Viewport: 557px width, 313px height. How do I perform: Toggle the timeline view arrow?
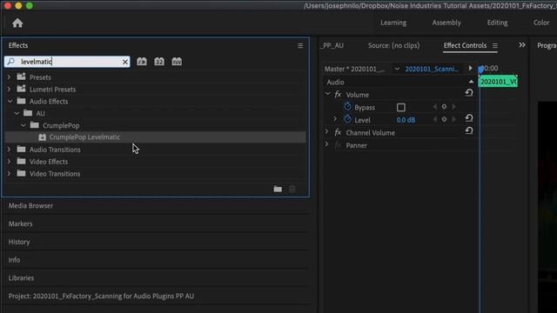pos(470,68)
